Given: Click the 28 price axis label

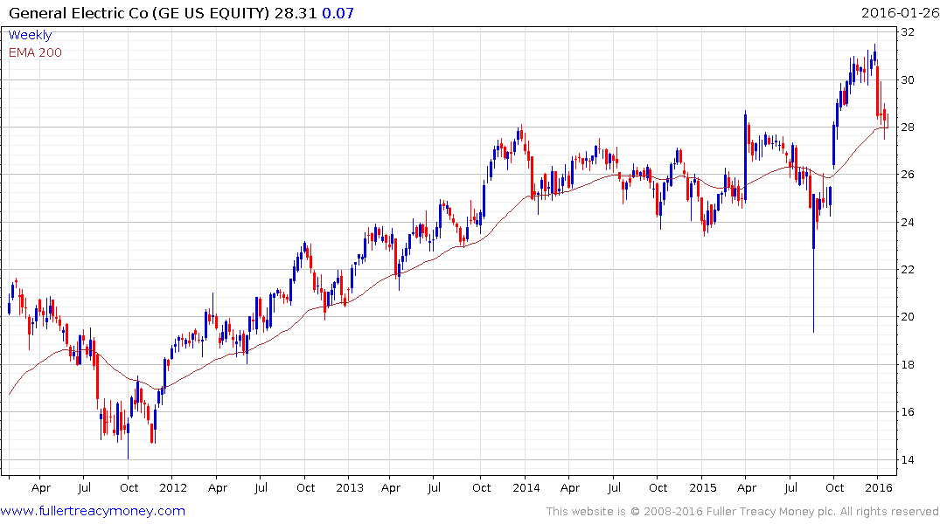Looking at the screenshot, I should [908, 127].
